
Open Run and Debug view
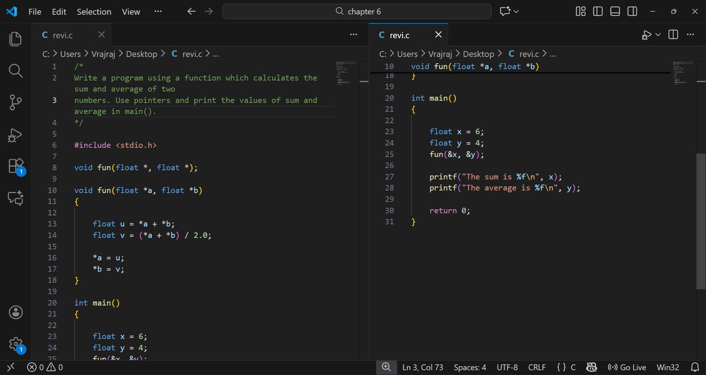pos(16,135)
